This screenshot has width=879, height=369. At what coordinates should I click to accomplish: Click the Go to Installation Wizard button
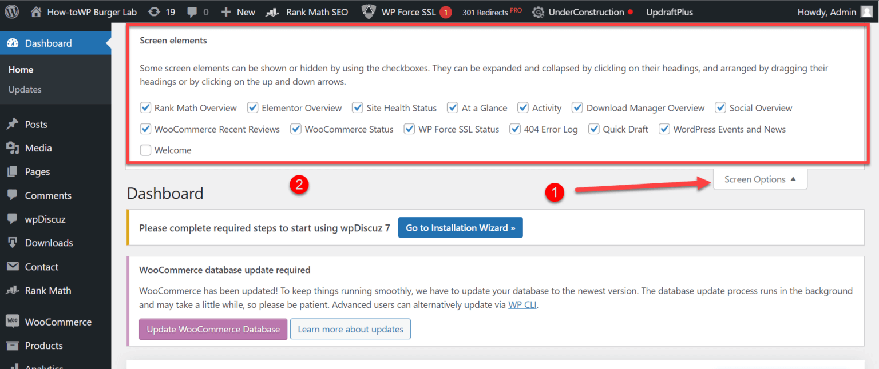tap(460, 227)
